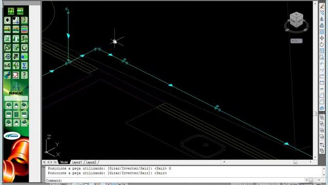Click the Bring to Front draw order icon
Screen dimensions: 328x185
[x=322, y=118]
